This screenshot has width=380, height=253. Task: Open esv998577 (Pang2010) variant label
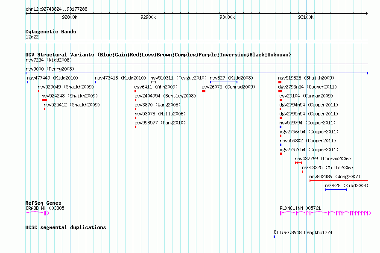(x=160, y=123)
